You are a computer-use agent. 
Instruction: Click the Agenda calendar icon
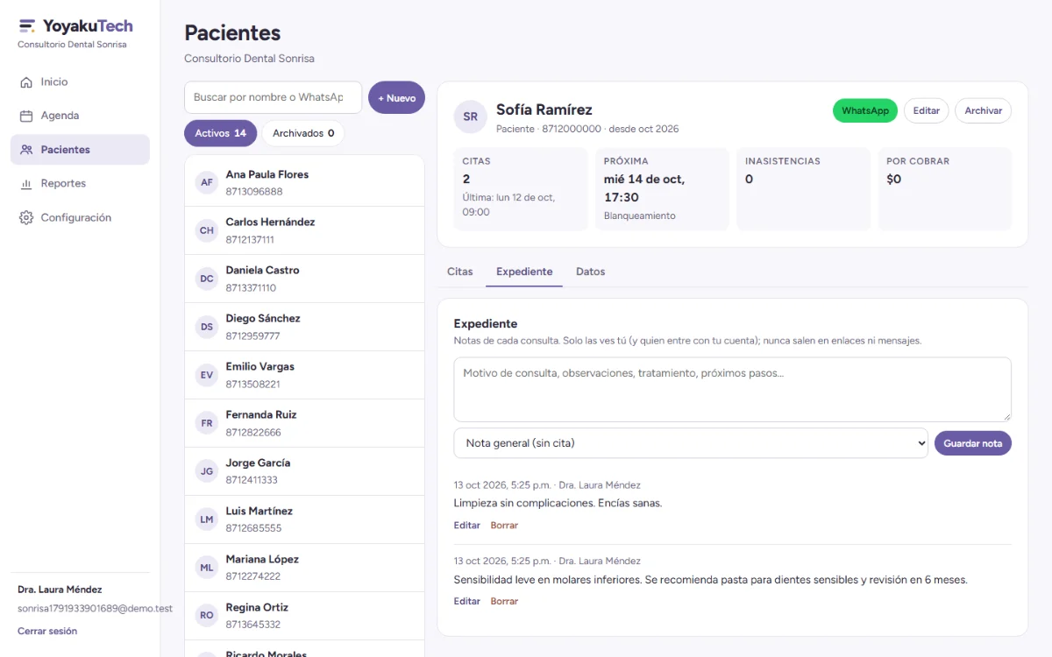click(x=26, y=116)
